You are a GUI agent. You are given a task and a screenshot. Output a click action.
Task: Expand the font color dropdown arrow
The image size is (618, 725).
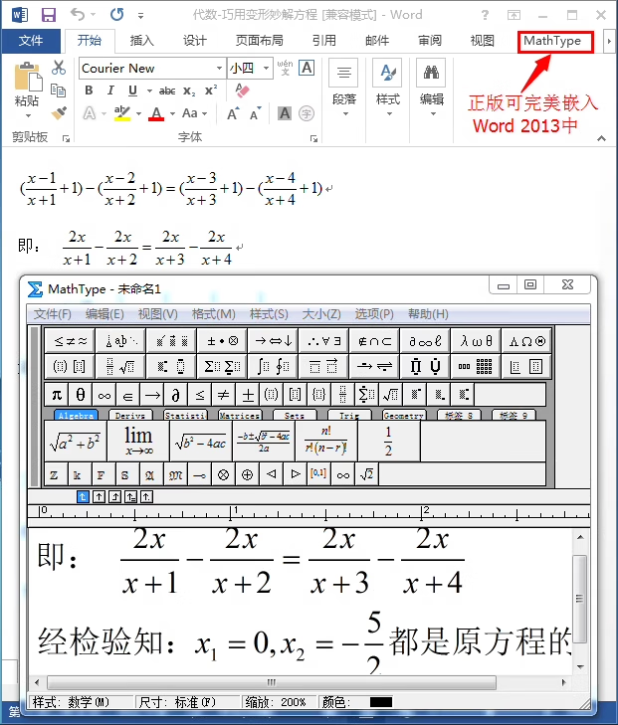pyautogui.click(x=172, y=113)
